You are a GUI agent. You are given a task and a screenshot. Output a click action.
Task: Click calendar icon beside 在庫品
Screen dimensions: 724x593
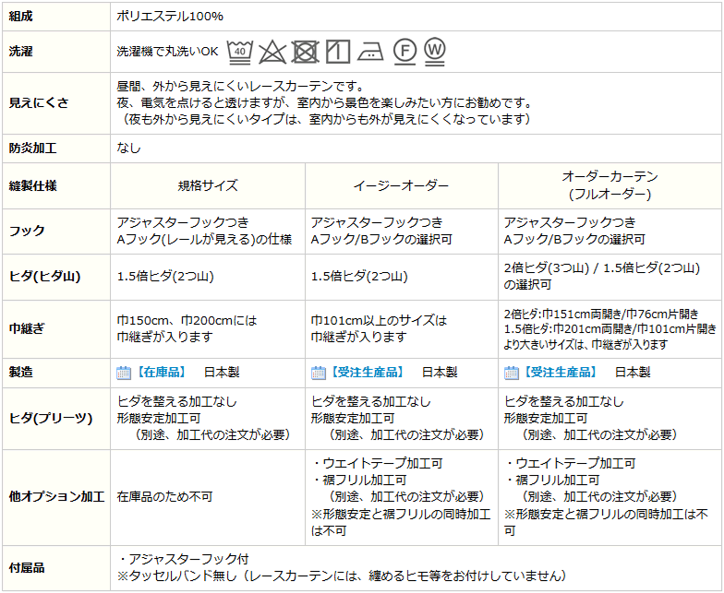[x=124, y=373]
